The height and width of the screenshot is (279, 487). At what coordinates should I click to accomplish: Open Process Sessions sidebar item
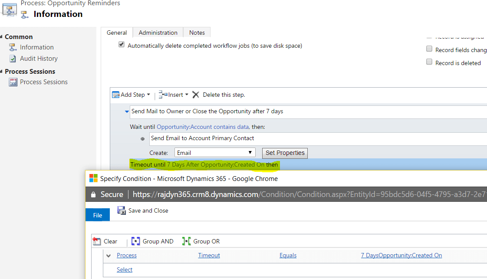(44, 82)
